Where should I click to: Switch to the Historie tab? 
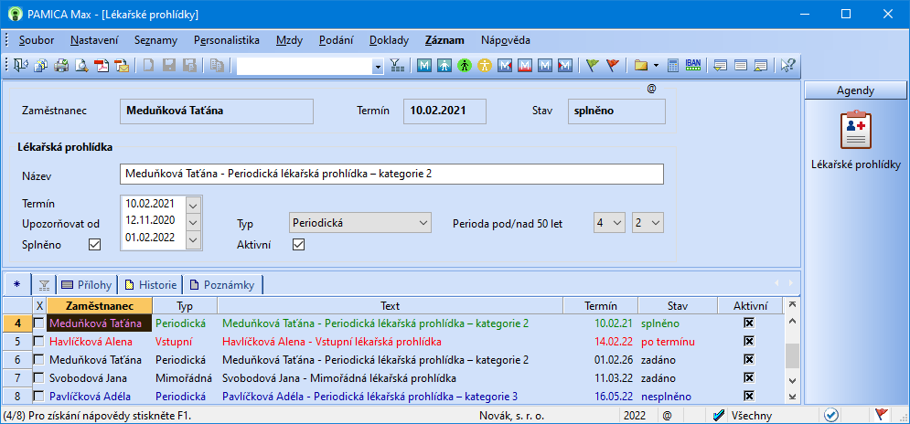150,285
